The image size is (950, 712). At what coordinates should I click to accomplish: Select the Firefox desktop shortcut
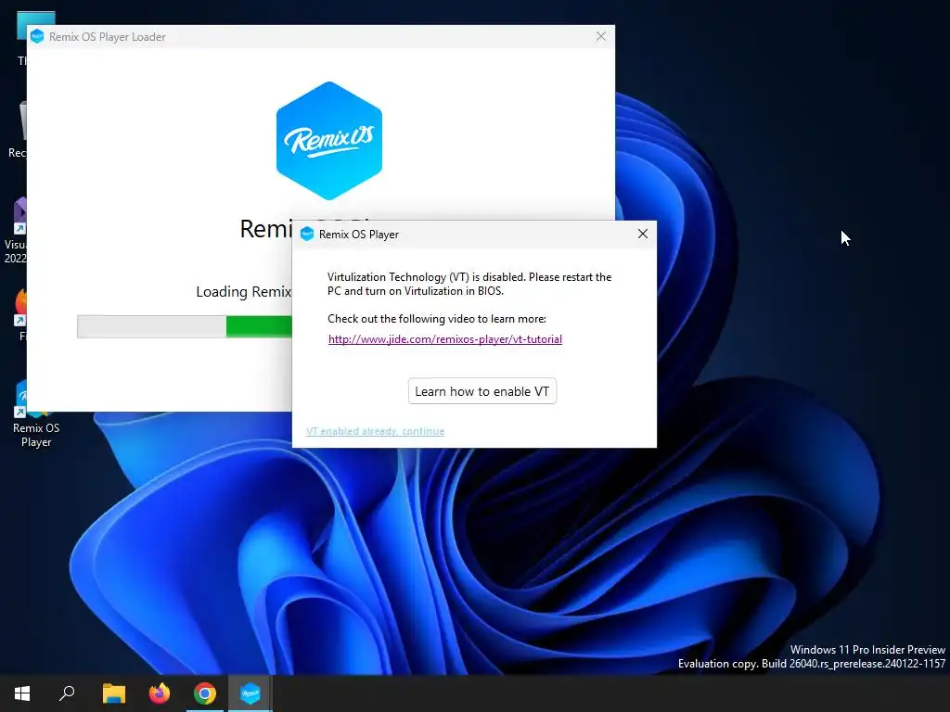(21, 315)
